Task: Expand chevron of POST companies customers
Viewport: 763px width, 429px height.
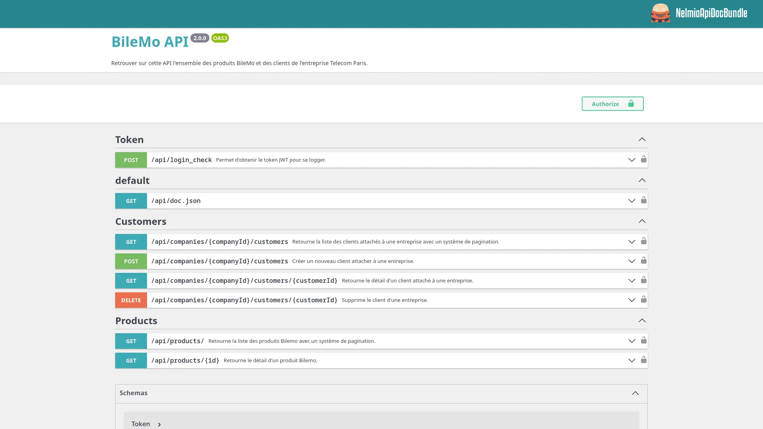Action: [x=631, y=261]
